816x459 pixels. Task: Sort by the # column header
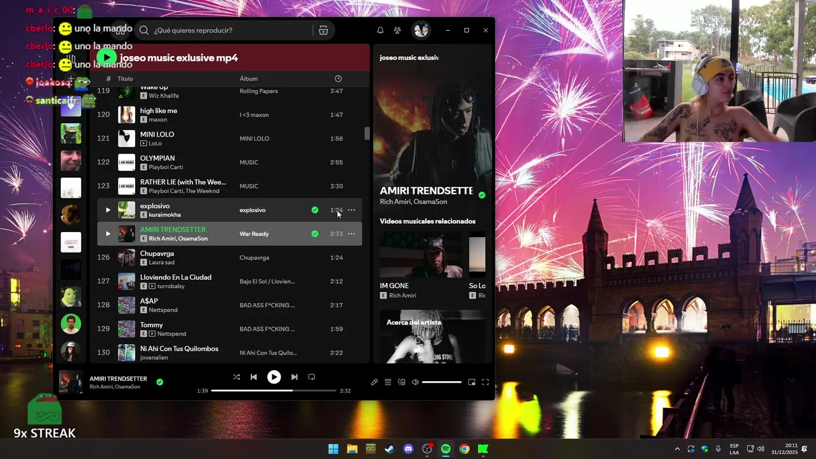tap(108, 78)
